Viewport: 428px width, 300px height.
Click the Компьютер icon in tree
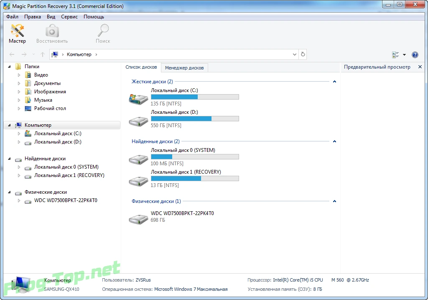pyautogui.click(x=18, y=125)
